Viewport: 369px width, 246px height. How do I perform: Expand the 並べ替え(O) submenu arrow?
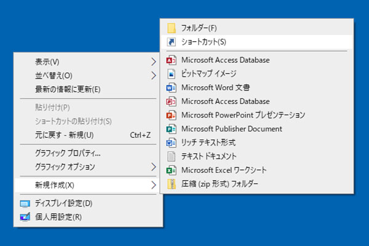click(x=153, y=76)
